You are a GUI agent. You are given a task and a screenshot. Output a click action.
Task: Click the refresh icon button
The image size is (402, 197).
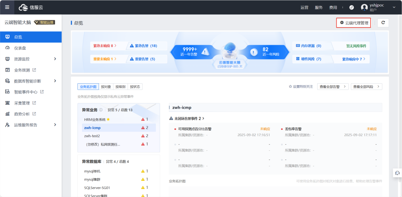tap(383, 23)
